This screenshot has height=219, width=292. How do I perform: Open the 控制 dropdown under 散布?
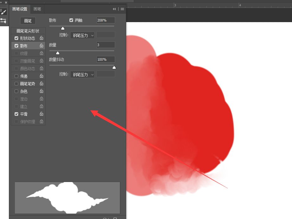coord(82,35)
